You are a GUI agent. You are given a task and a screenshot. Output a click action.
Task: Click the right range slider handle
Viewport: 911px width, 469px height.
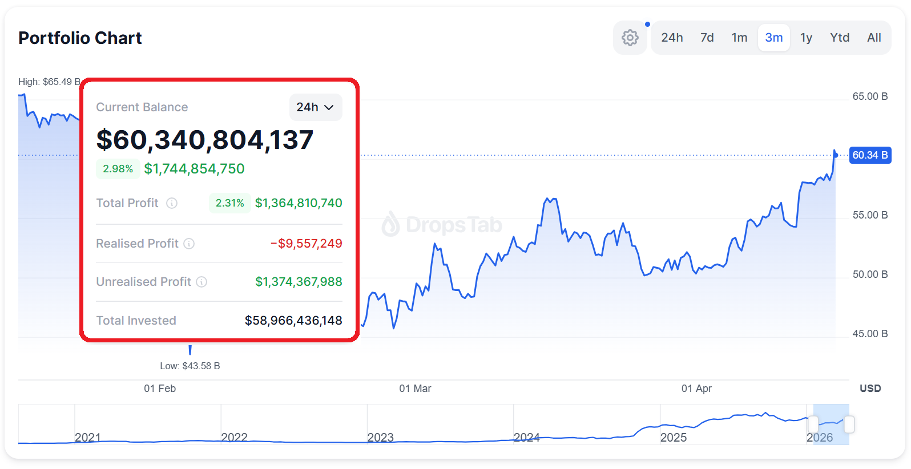coord(849,424)
